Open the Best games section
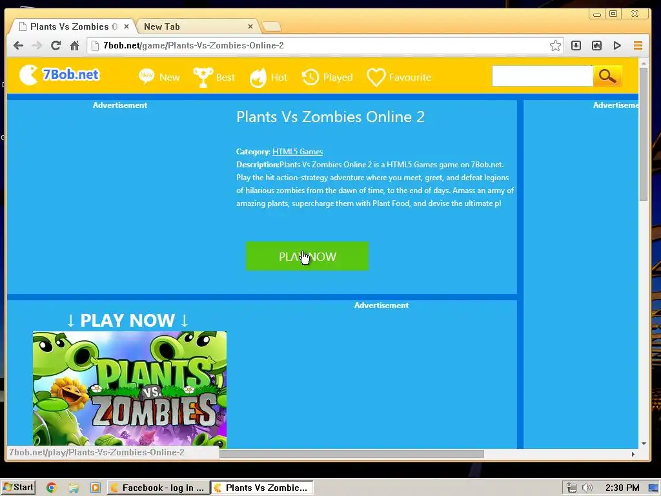 coord(214,77)
